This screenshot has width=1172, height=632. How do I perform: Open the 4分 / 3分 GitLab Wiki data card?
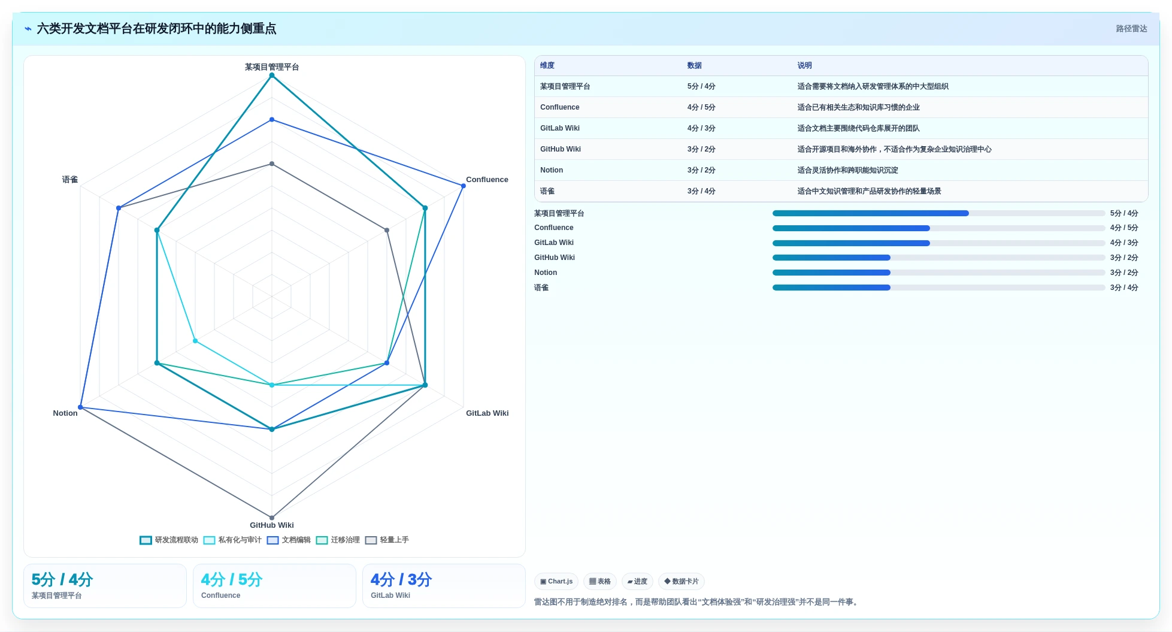444,586
